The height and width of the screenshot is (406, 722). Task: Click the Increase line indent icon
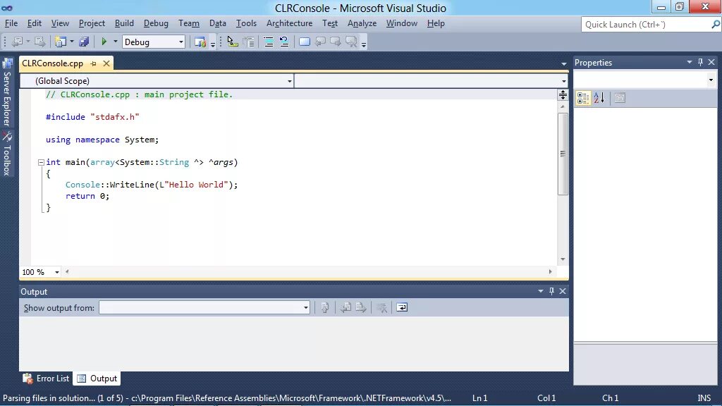pyautogui.click(x=269, y=42)
